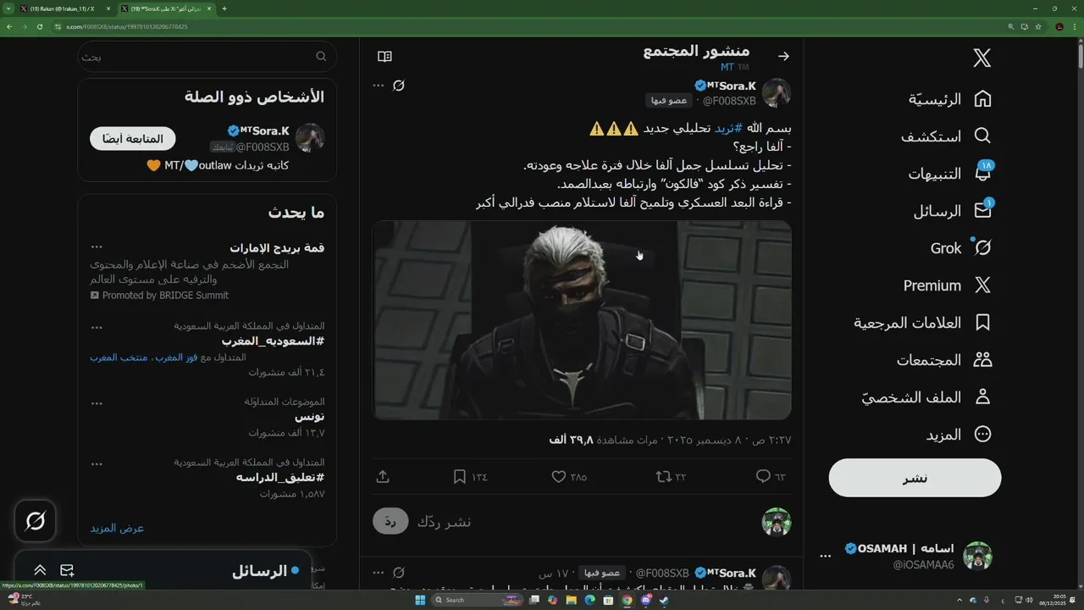Click the reply icon with ٦٣
The image size is (1084, 610).
click(771, 477)
